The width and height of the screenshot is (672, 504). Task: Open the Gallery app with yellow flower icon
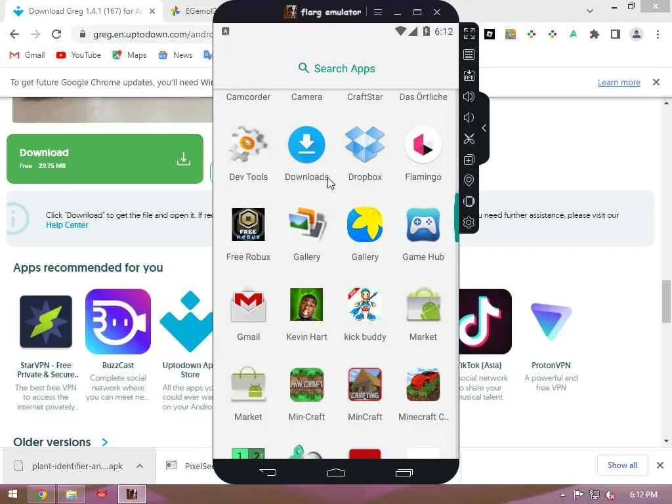click(365, 234)
